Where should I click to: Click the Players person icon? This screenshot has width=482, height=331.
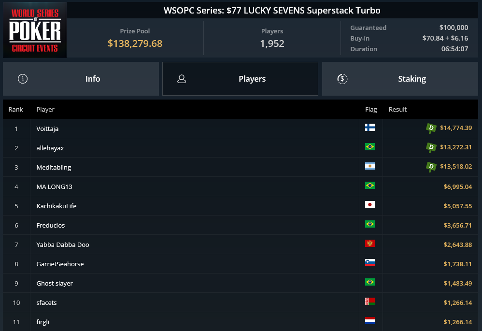[182, 79]
